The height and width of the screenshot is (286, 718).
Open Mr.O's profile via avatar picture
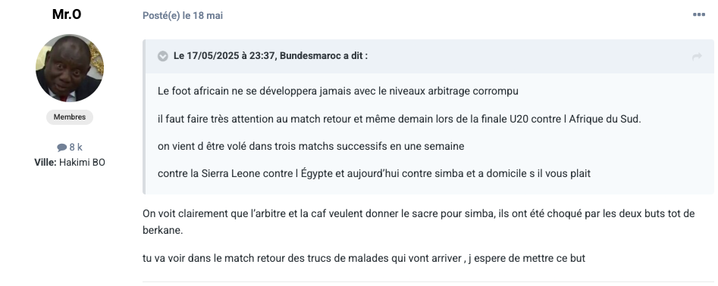click(70, 68)
